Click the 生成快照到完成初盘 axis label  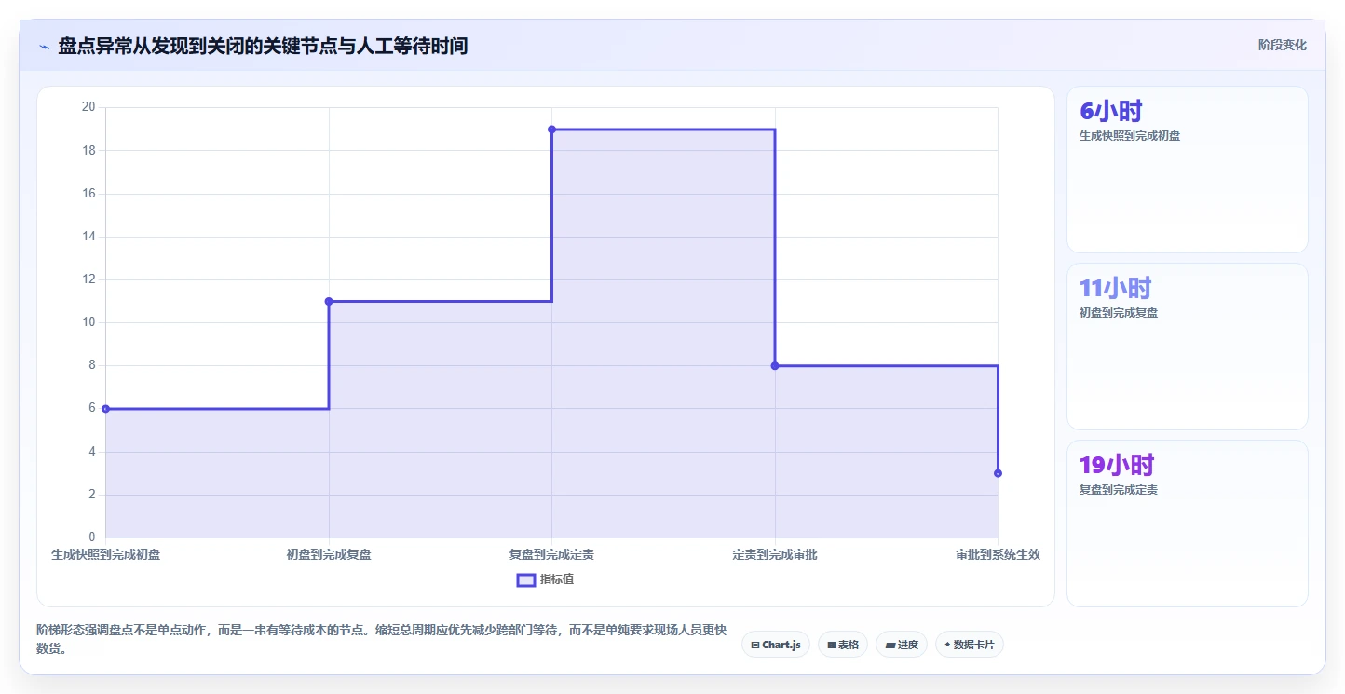click(x=105, y=554)
